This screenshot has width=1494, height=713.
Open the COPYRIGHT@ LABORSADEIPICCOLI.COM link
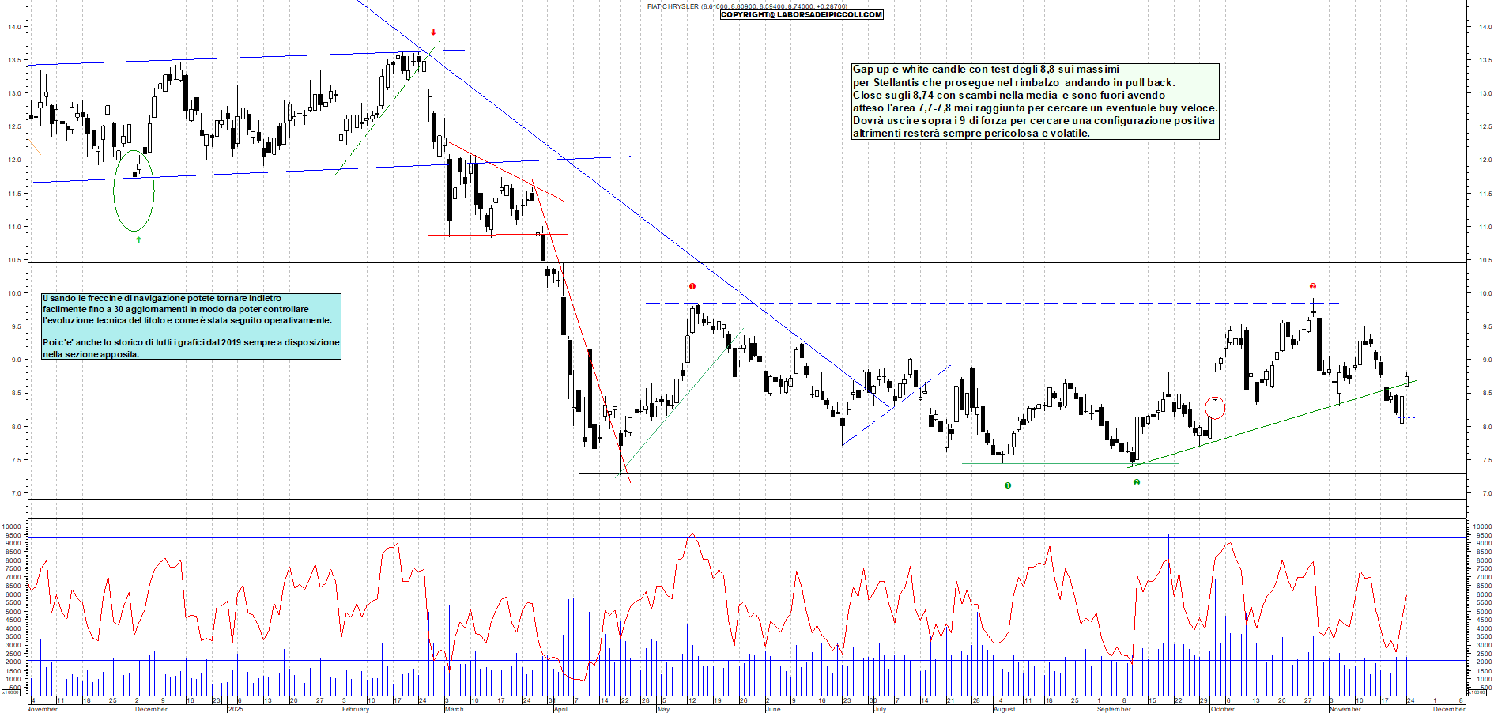pos(801,14)
